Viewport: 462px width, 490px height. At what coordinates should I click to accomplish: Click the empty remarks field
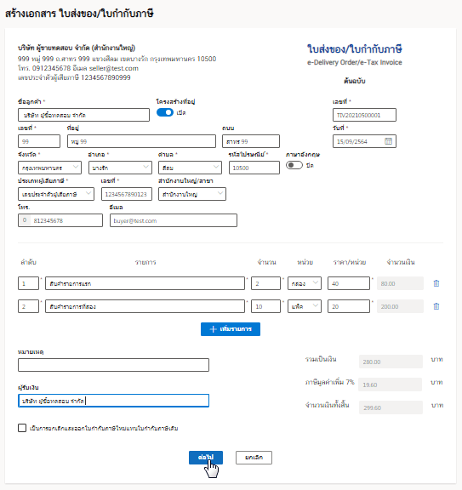point(113,365)
